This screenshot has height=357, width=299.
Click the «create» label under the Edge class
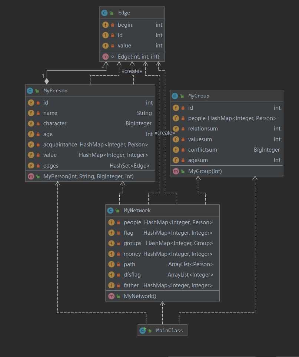coord(132,71)
